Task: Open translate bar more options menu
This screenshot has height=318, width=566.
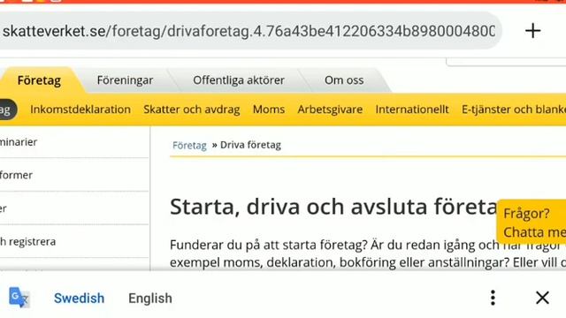Action: click(x=493, y=298)
